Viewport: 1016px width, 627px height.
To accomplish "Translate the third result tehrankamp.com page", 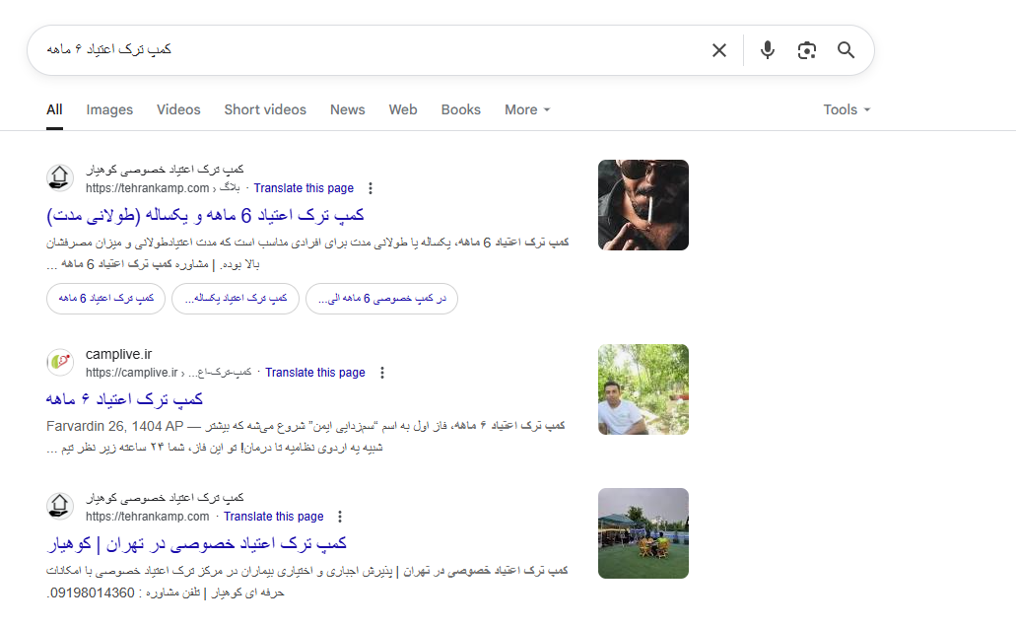I will (273, 517).
